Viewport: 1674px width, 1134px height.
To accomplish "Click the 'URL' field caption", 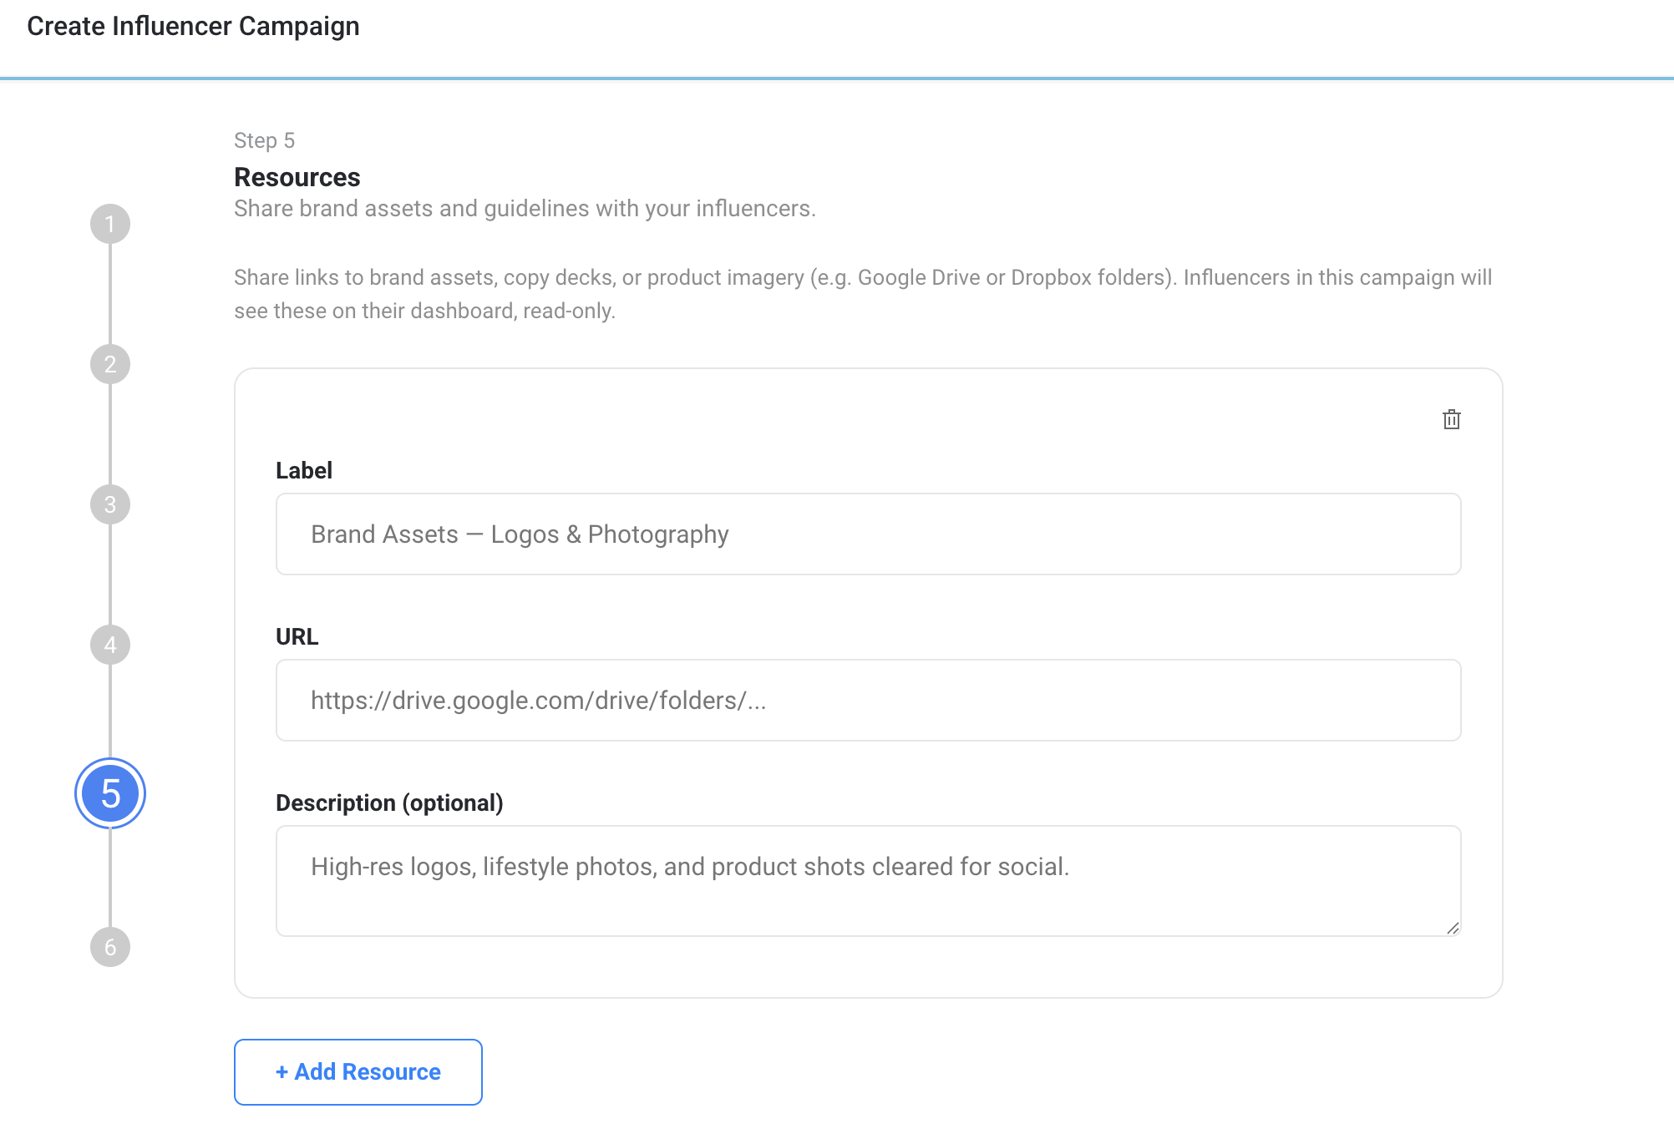I will (x=297, y=636).
